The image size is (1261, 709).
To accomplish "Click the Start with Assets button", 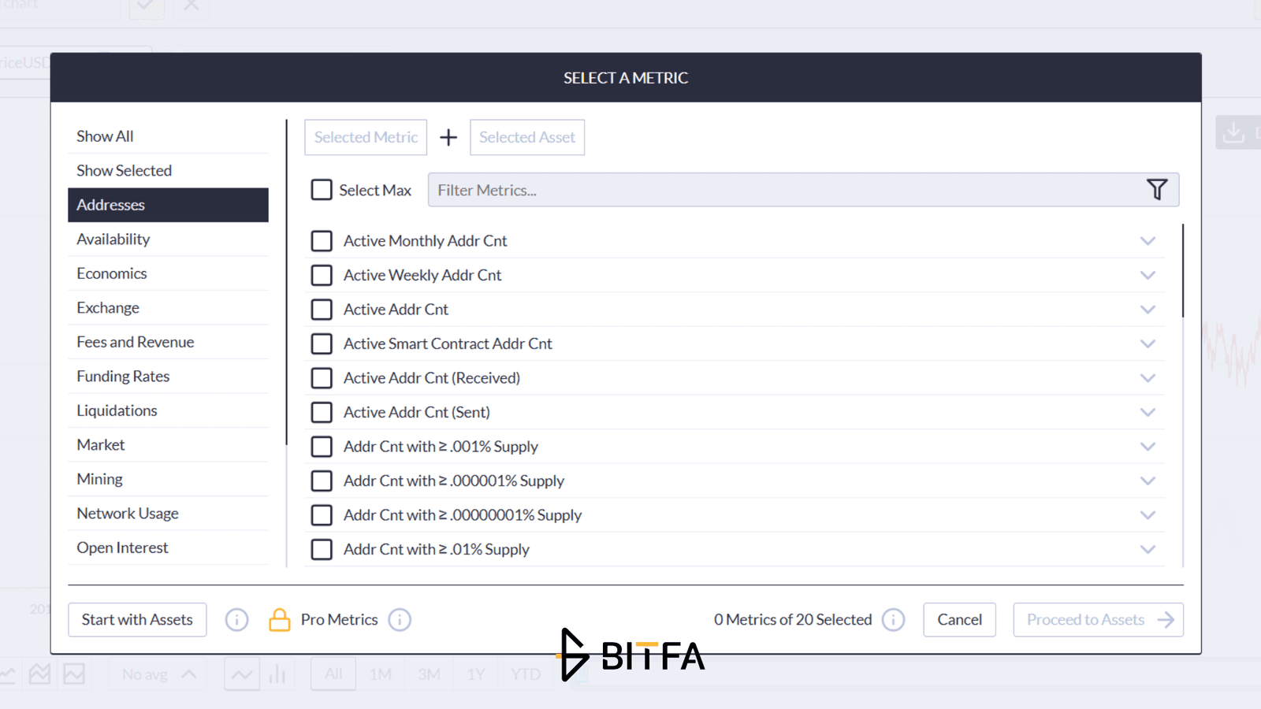I will pos(137,620).
